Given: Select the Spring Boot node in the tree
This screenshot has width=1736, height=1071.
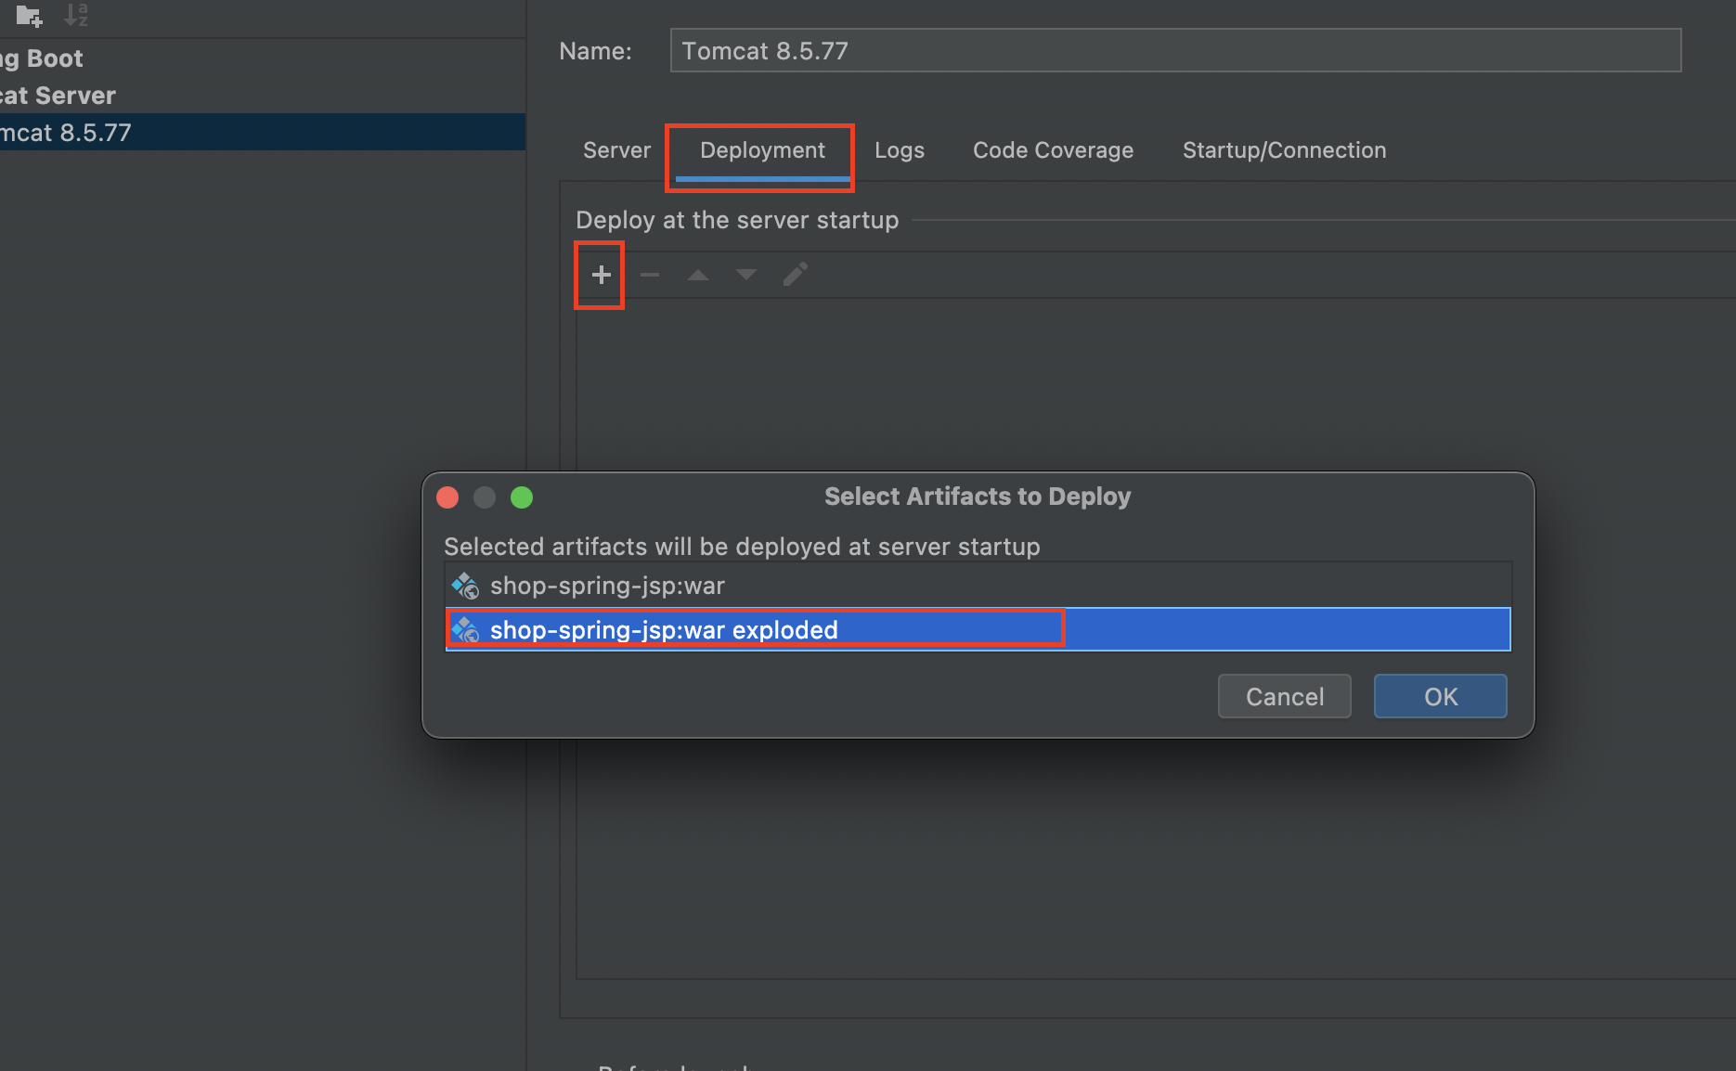Looking at the screenshot, I should (x=263, y=58).
